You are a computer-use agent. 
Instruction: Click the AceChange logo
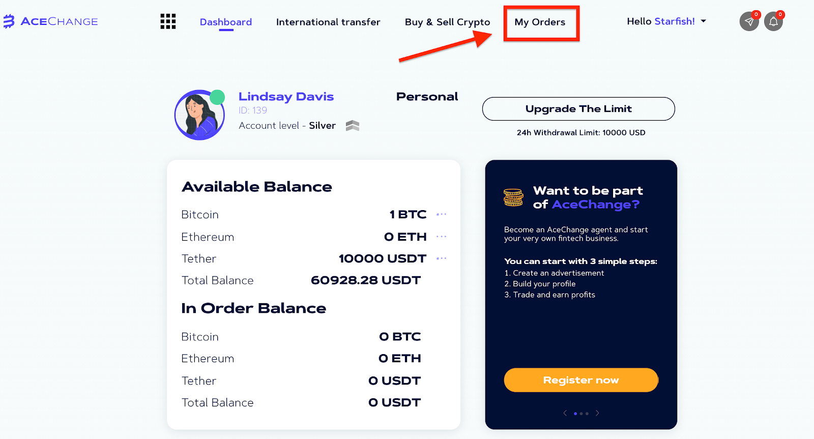(50, 21)
